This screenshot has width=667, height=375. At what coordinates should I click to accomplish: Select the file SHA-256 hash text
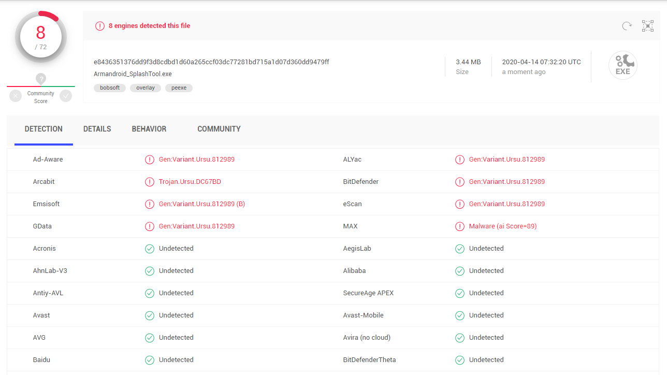(211, 62)
